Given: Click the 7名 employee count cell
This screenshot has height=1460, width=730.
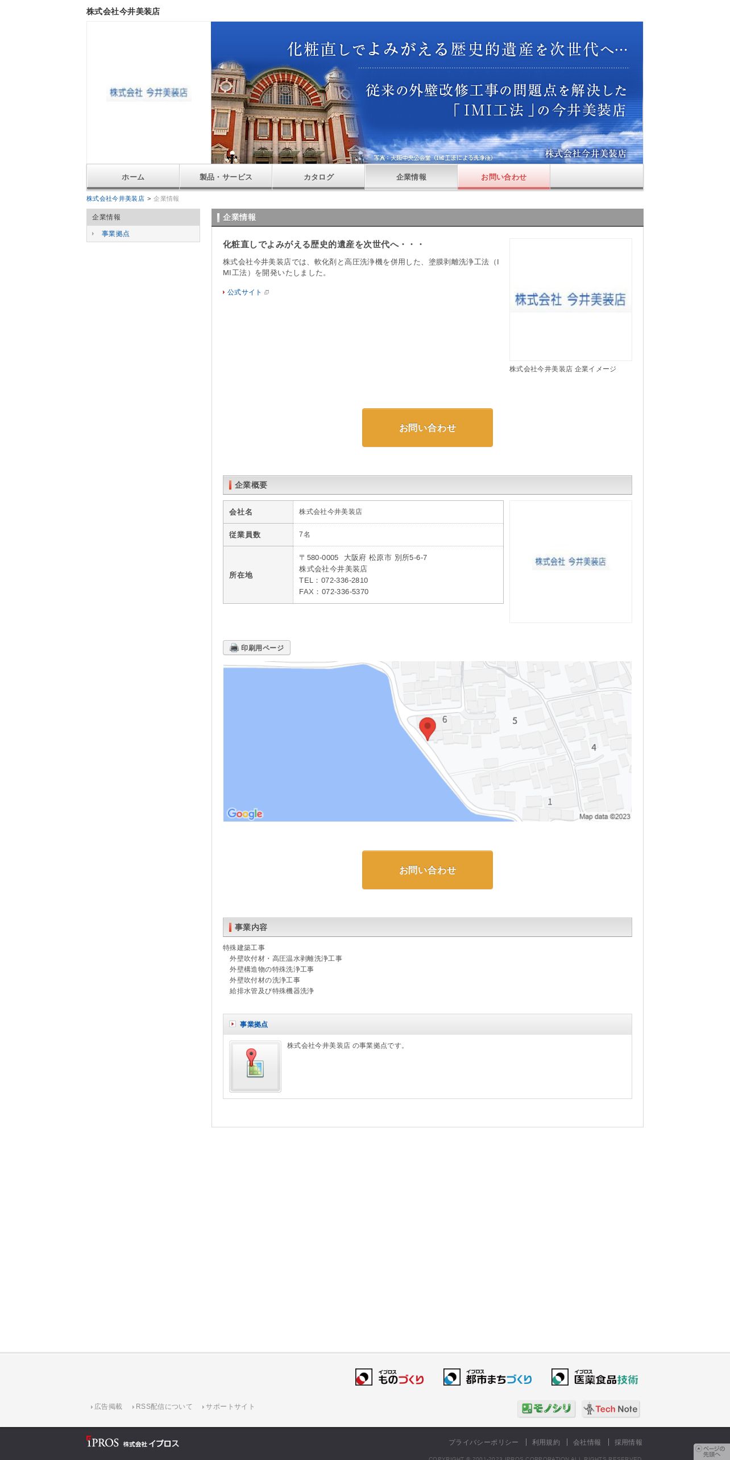Looking at the screenshot, I should pyautogui.click(x=398, y=534).
